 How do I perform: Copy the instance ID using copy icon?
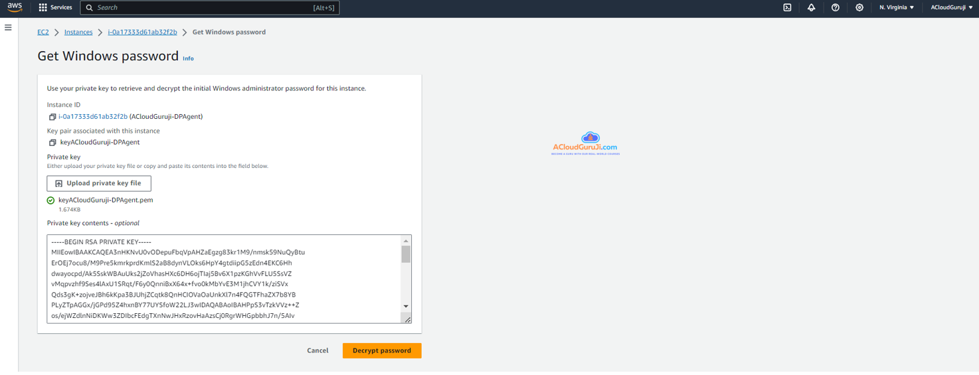[52, 117]
